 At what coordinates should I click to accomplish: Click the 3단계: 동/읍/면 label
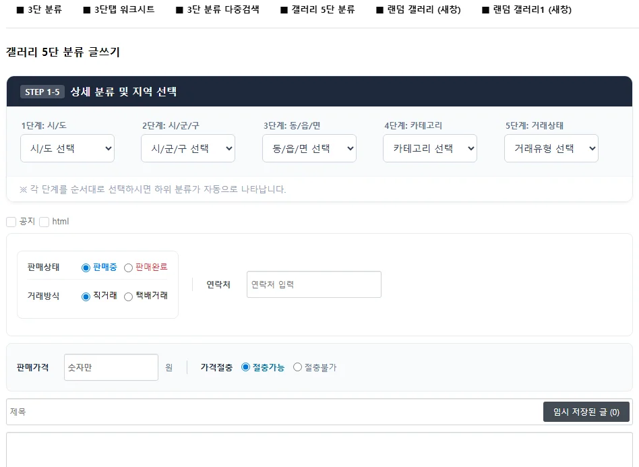(x=292, y=125)
